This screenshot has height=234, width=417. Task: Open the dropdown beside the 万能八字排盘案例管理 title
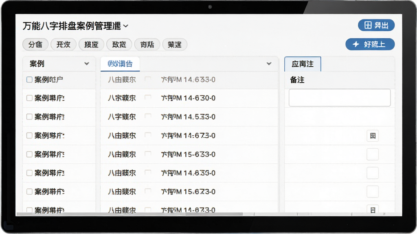click(x=126, y=26)
